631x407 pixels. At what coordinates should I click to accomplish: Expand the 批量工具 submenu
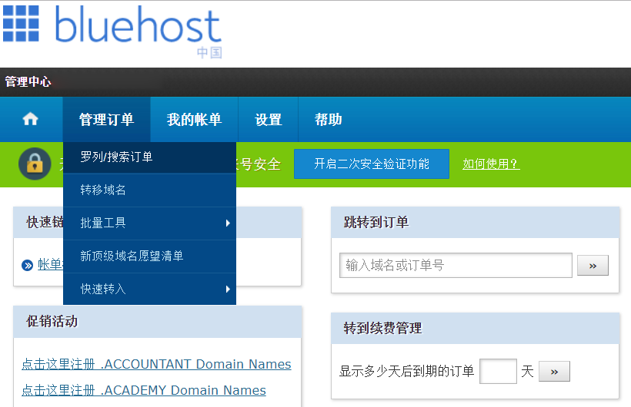150,223
